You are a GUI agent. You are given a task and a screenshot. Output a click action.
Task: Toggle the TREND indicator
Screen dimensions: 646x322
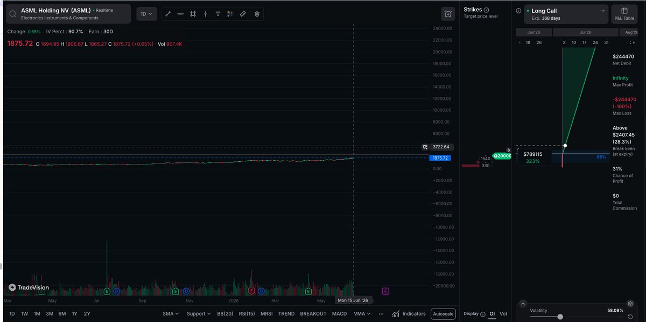[286, 313]
